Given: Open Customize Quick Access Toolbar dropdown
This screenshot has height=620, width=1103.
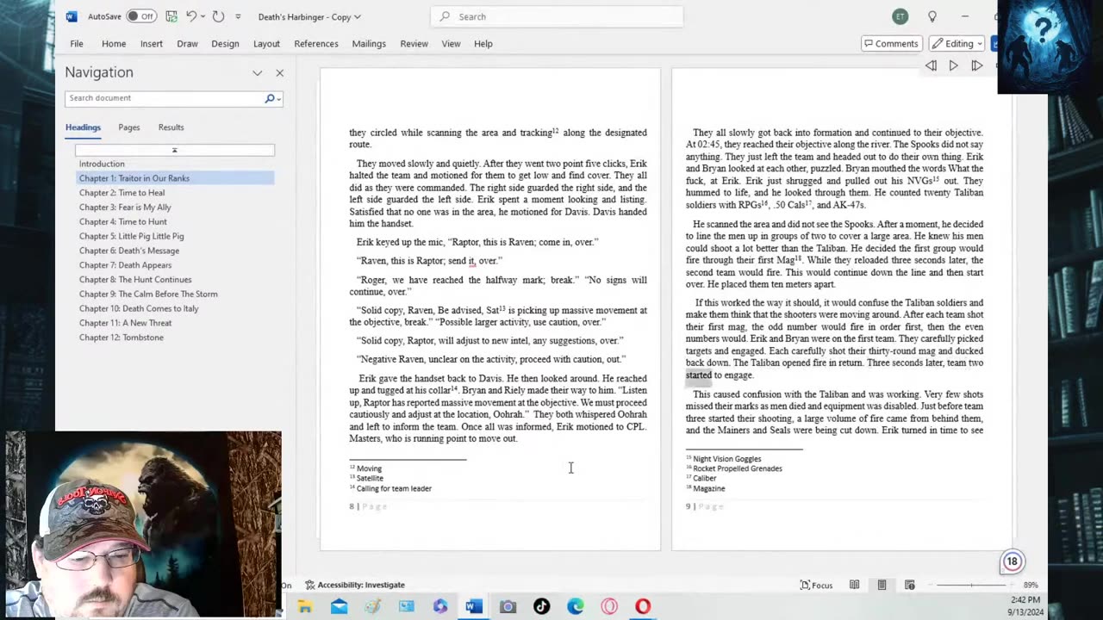Looking at the screenshot, I should pos(239,16).
